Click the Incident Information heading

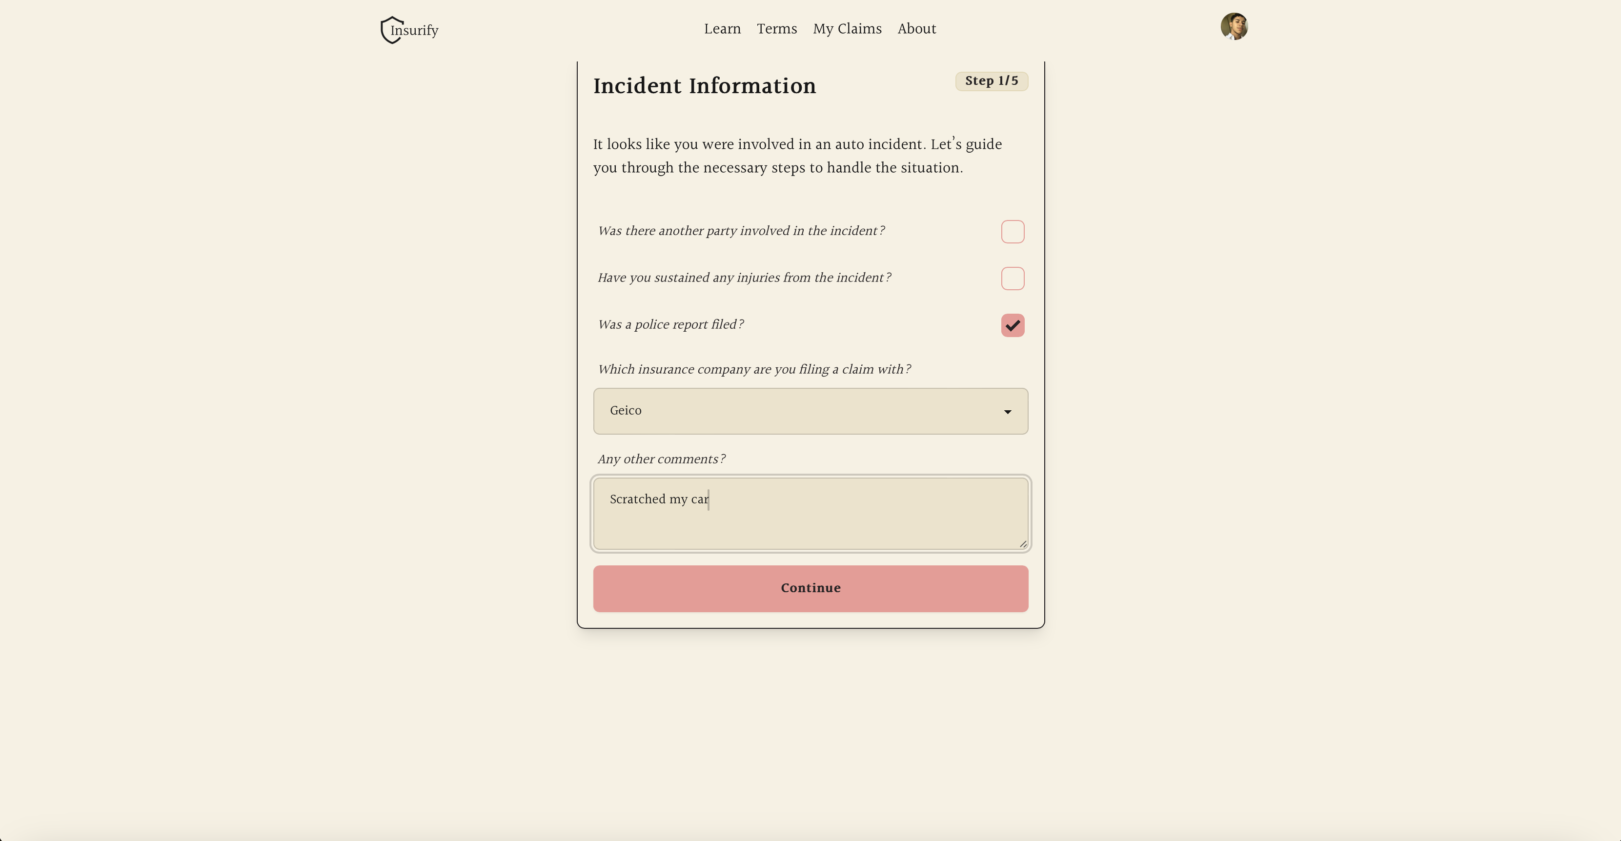pos(704,86)
